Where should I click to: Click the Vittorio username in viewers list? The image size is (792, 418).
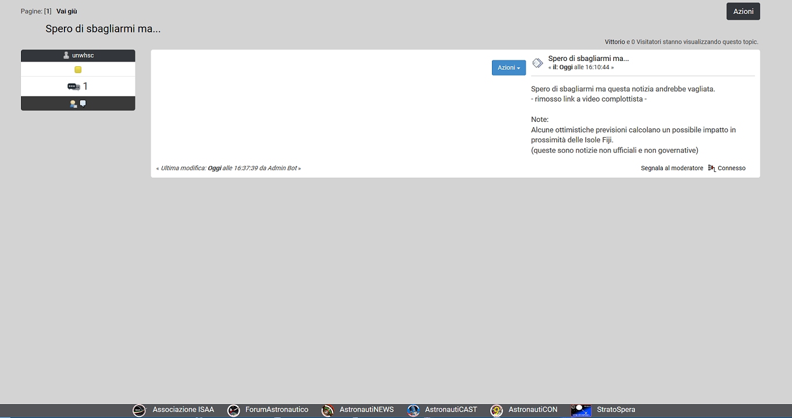615,42
